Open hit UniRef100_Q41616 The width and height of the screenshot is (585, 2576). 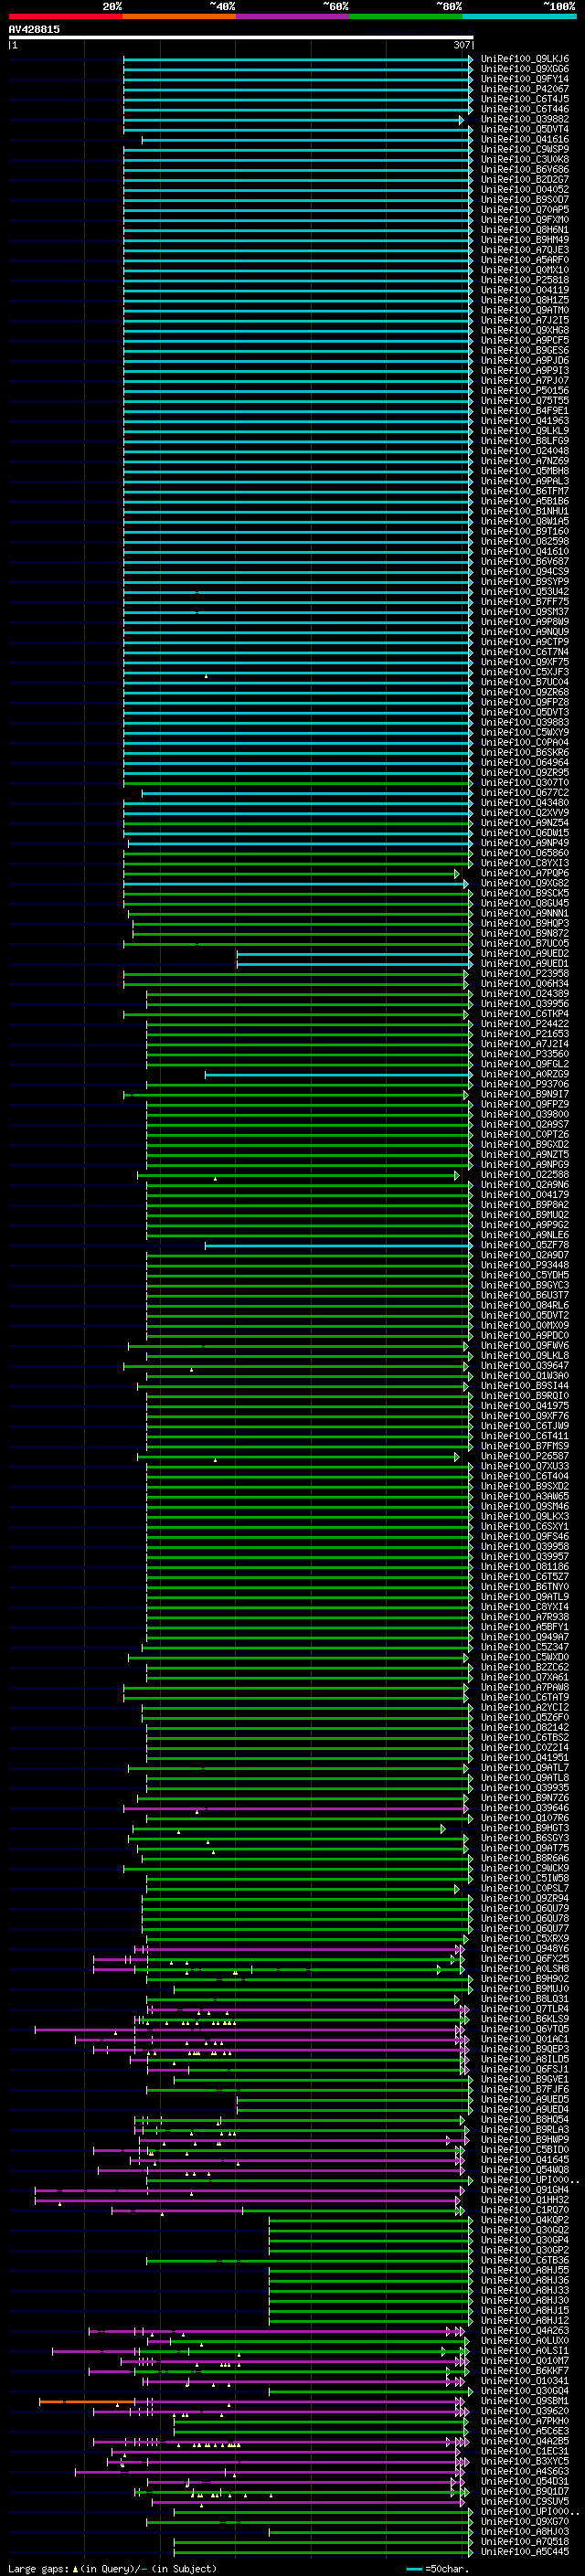pyautogui.click(x=524, y=140)
